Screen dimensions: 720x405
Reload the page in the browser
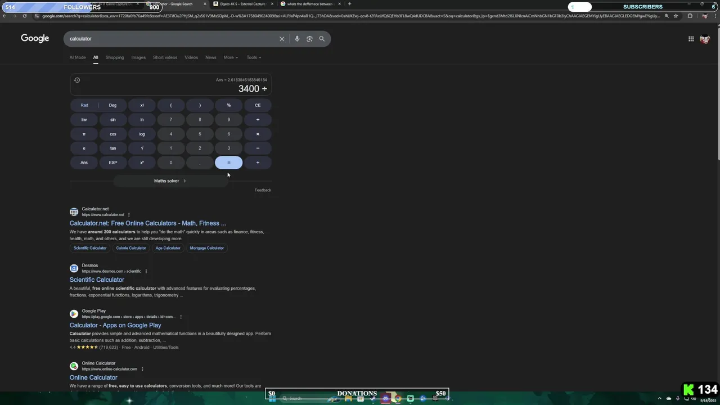[x=24, y=16]
